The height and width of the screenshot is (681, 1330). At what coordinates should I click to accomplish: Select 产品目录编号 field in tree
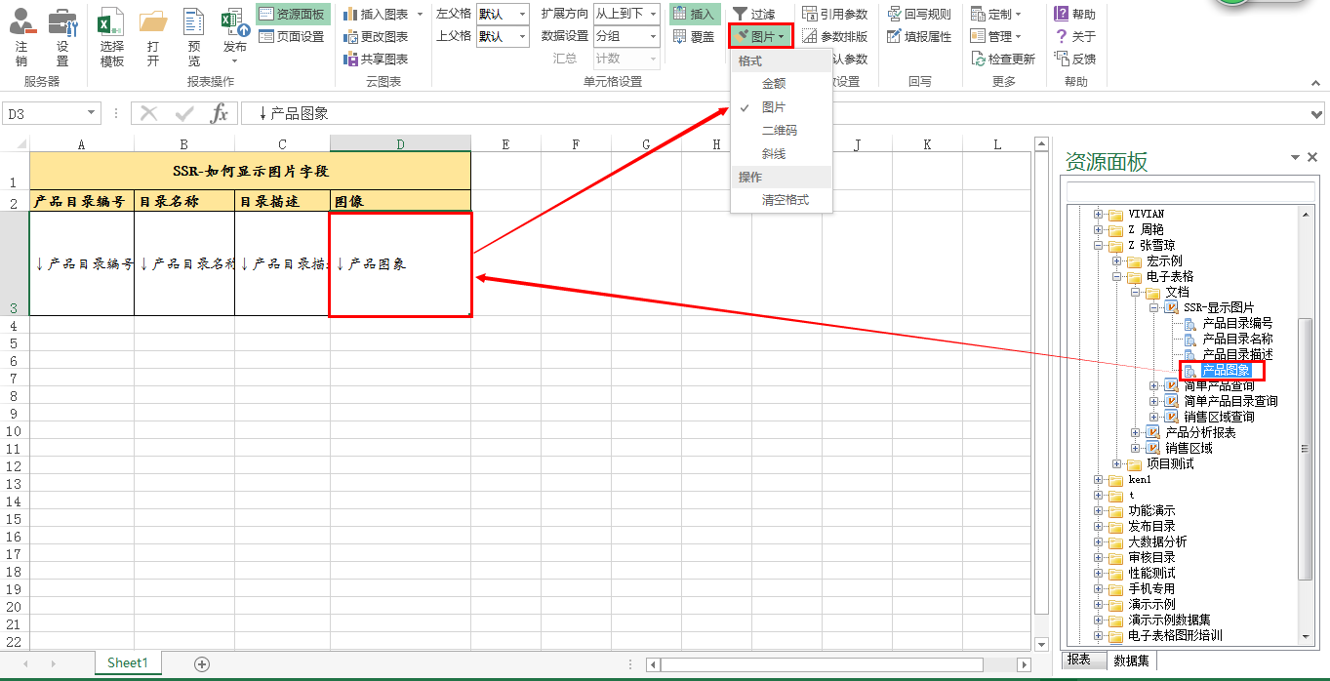(x=1237, y=323)
